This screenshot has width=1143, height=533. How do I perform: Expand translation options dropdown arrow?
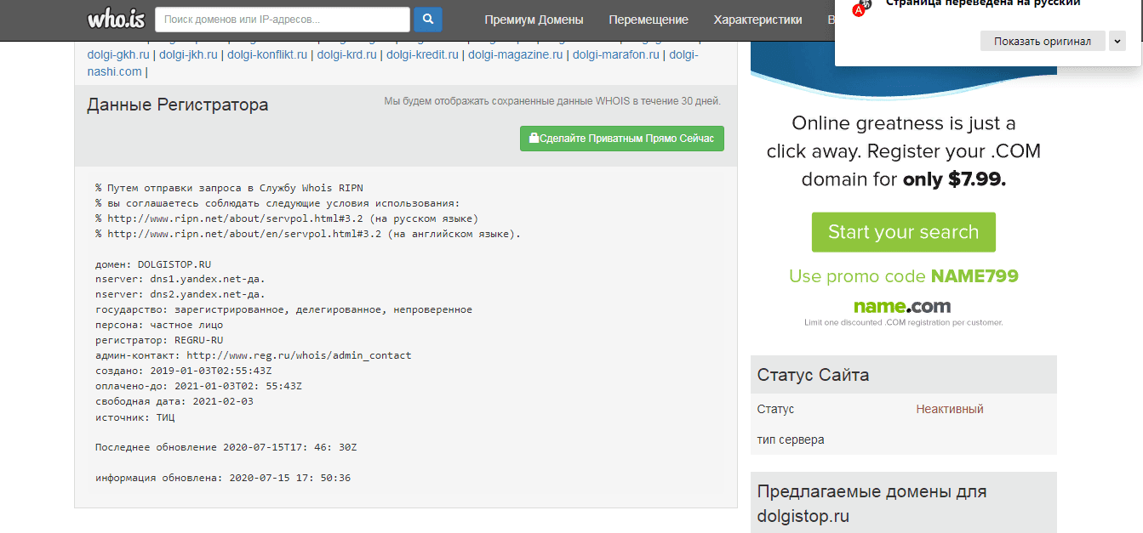(x=1117, y=41)
